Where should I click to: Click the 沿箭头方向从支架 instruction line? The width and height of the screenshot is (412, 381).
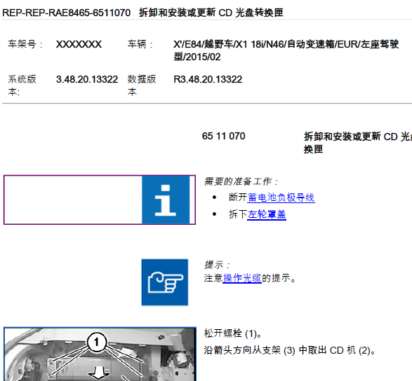[290, 350]
